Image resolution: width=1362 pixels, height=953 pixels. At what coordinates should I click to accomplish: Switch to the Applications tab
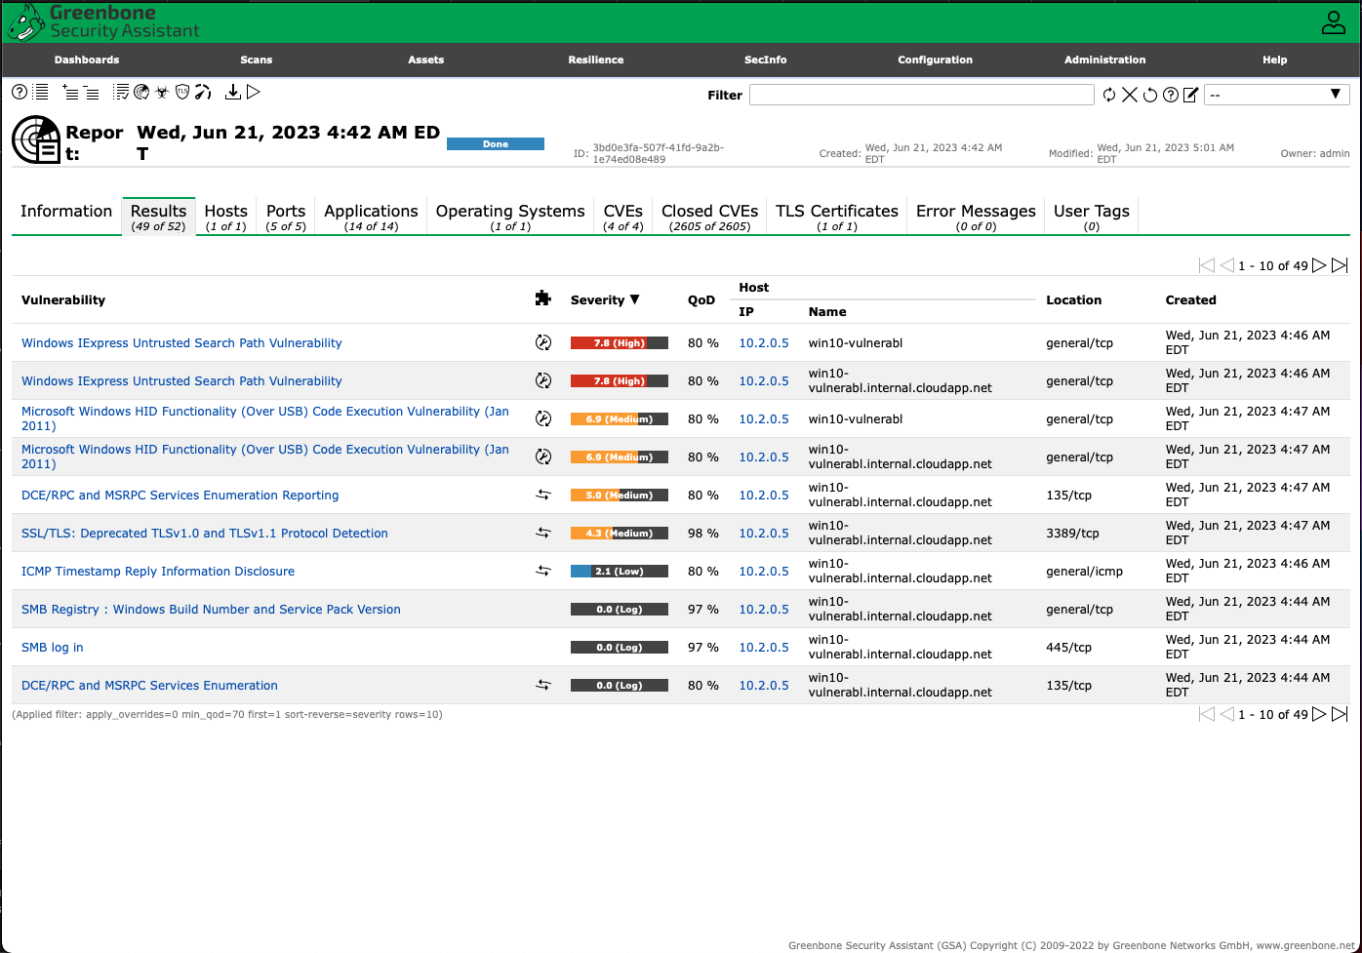coord(371,217)
